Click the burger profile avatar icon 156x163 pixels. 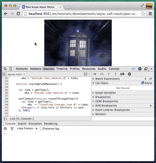pyautogui.click(x=149, y=6)
